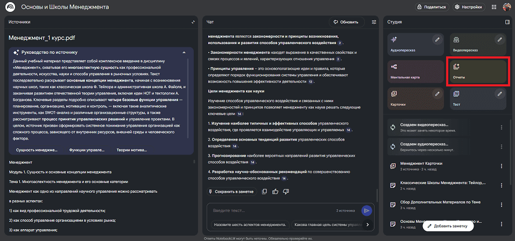Collapse the Sources panel icon
Image resolution: width=515 pixels, height=241 pixels.
(193, 22)
